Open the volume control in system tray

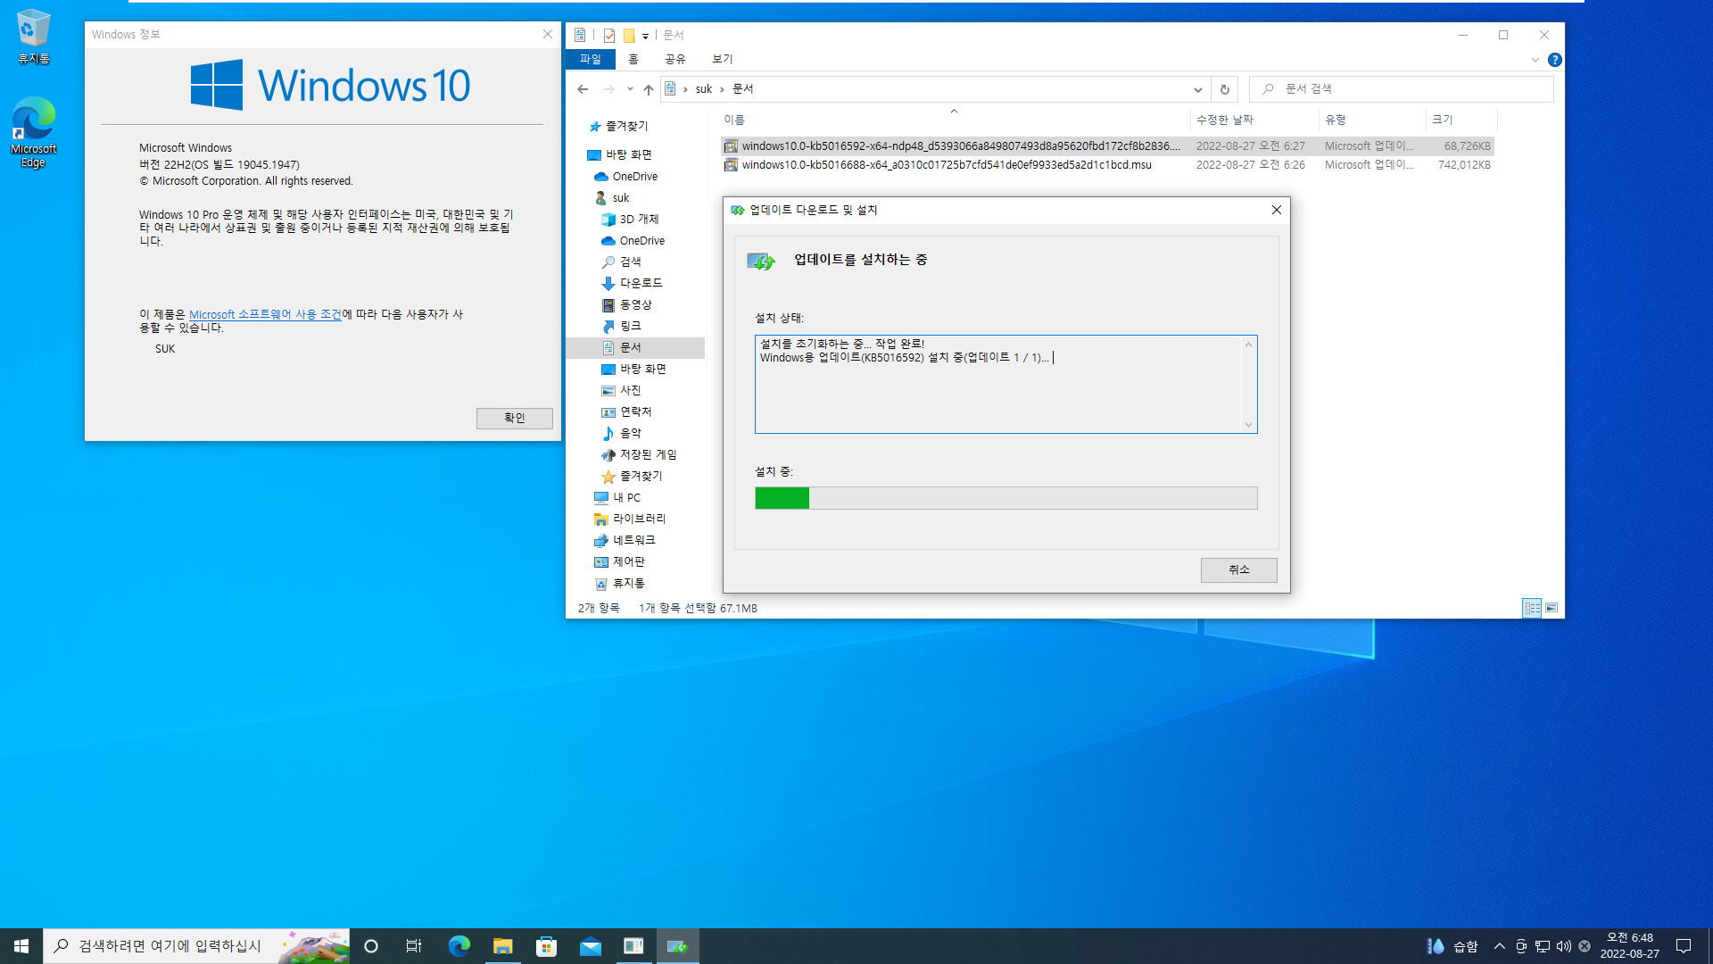1563,946
